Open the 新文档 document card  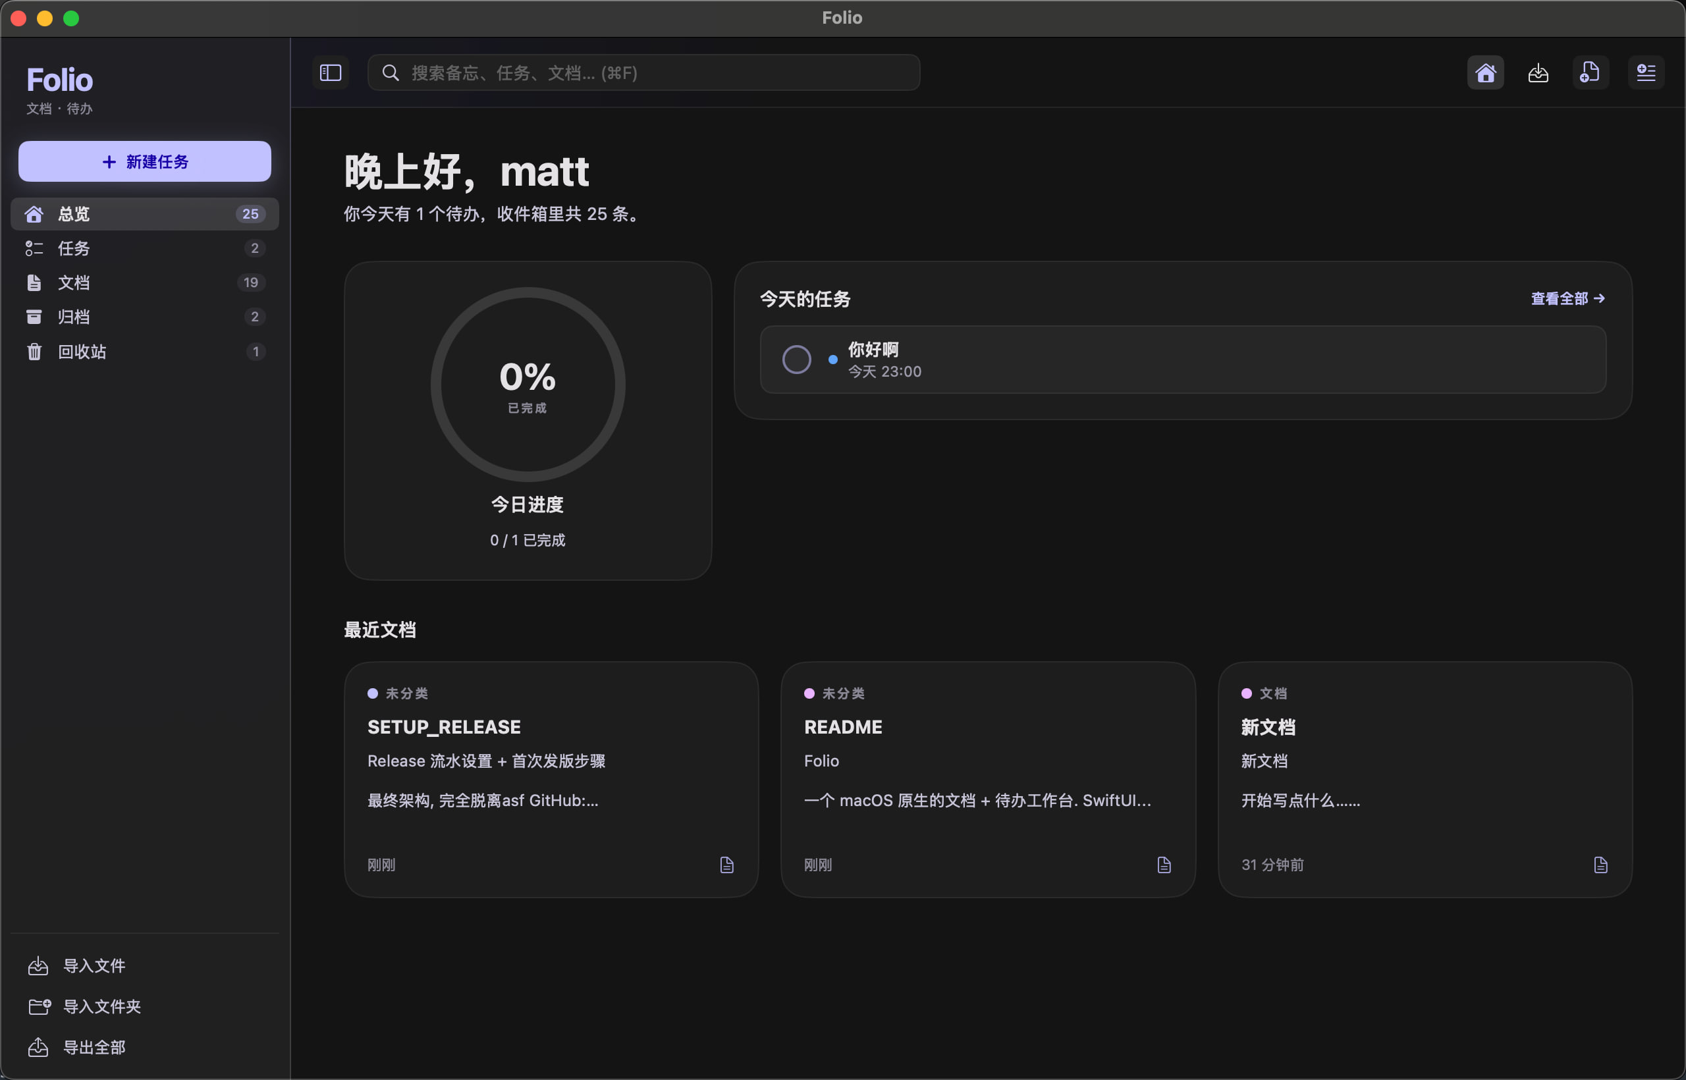pyautogui.click(x=1425, y=779)
